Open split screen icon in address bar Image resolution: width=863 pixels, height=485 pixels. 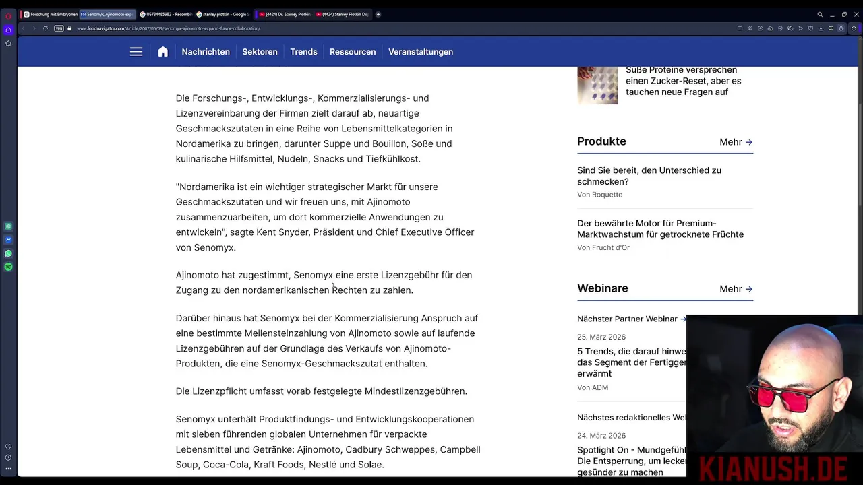tap(740, 28)
